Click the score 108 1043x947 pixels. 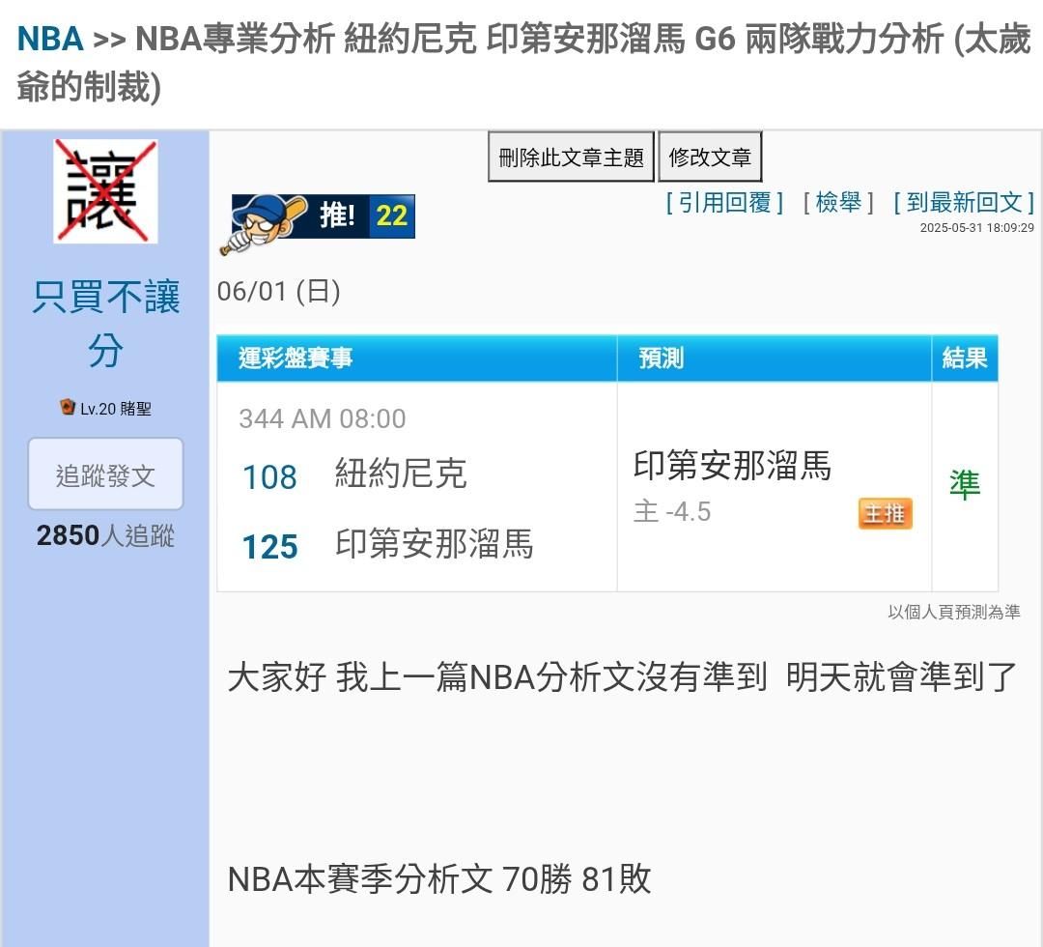(x=269, y=477)
